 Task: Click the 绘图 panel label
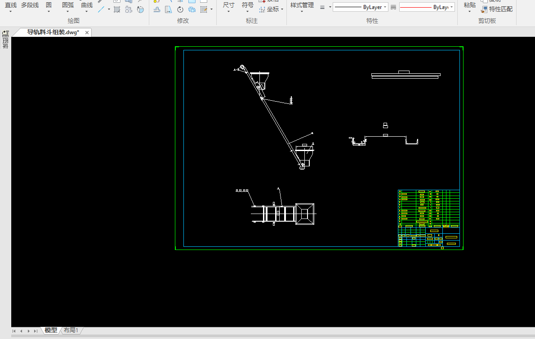point(73,21)
